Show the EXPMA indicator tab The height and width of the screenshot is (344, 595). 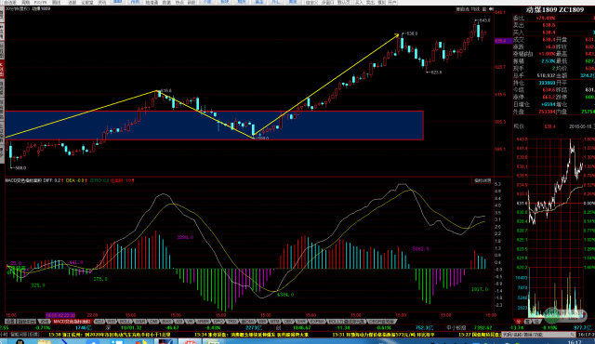(x=317, y=322)
